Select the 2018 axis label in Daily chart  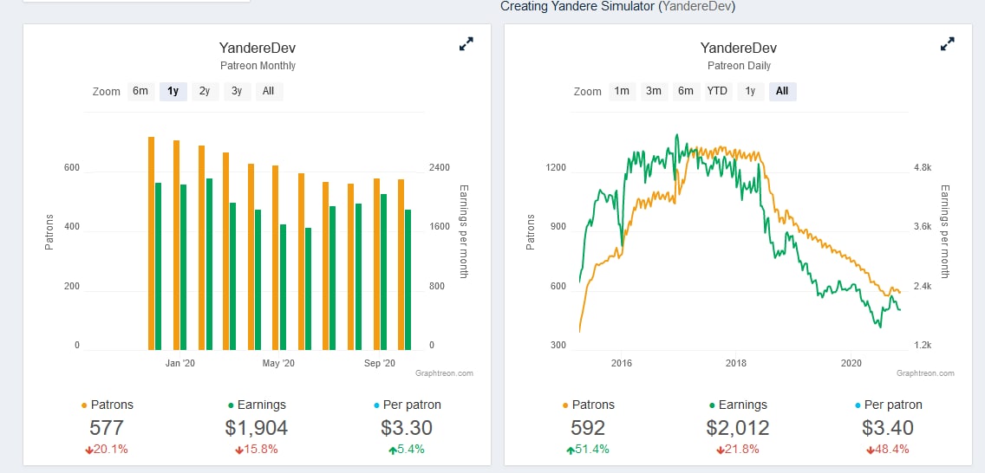pos(735,363)
